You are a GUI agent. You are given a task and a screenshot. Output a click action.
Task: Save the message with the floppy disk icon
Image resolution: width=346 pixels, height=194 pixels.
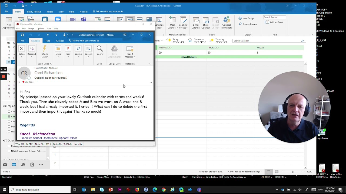[22, 35]
